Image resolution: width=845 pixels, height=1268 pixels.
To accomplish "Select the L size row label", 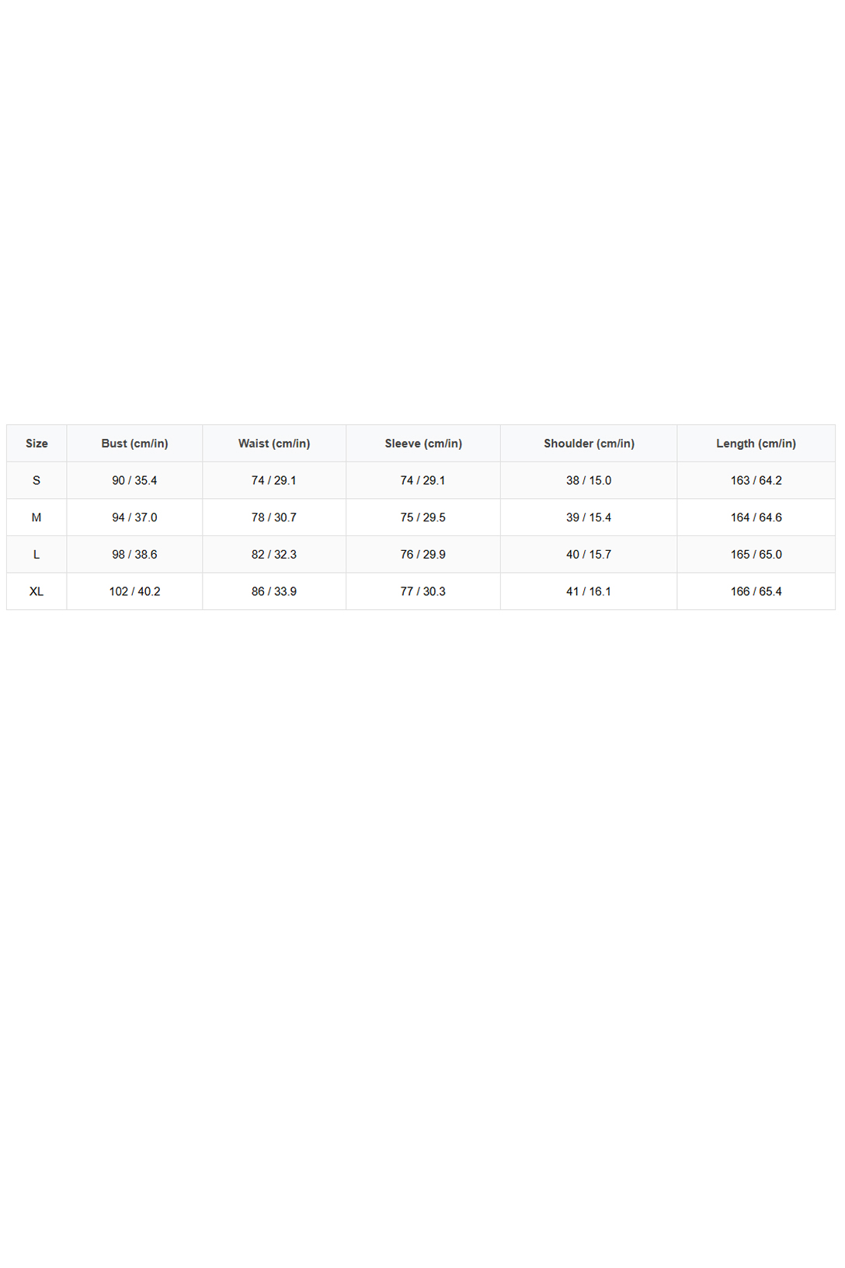I will 37,555.
